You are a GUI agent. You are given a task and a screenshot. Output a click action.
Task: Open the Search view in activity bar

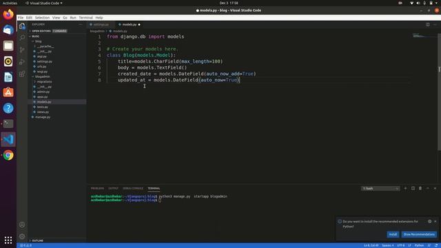point(22,38)
